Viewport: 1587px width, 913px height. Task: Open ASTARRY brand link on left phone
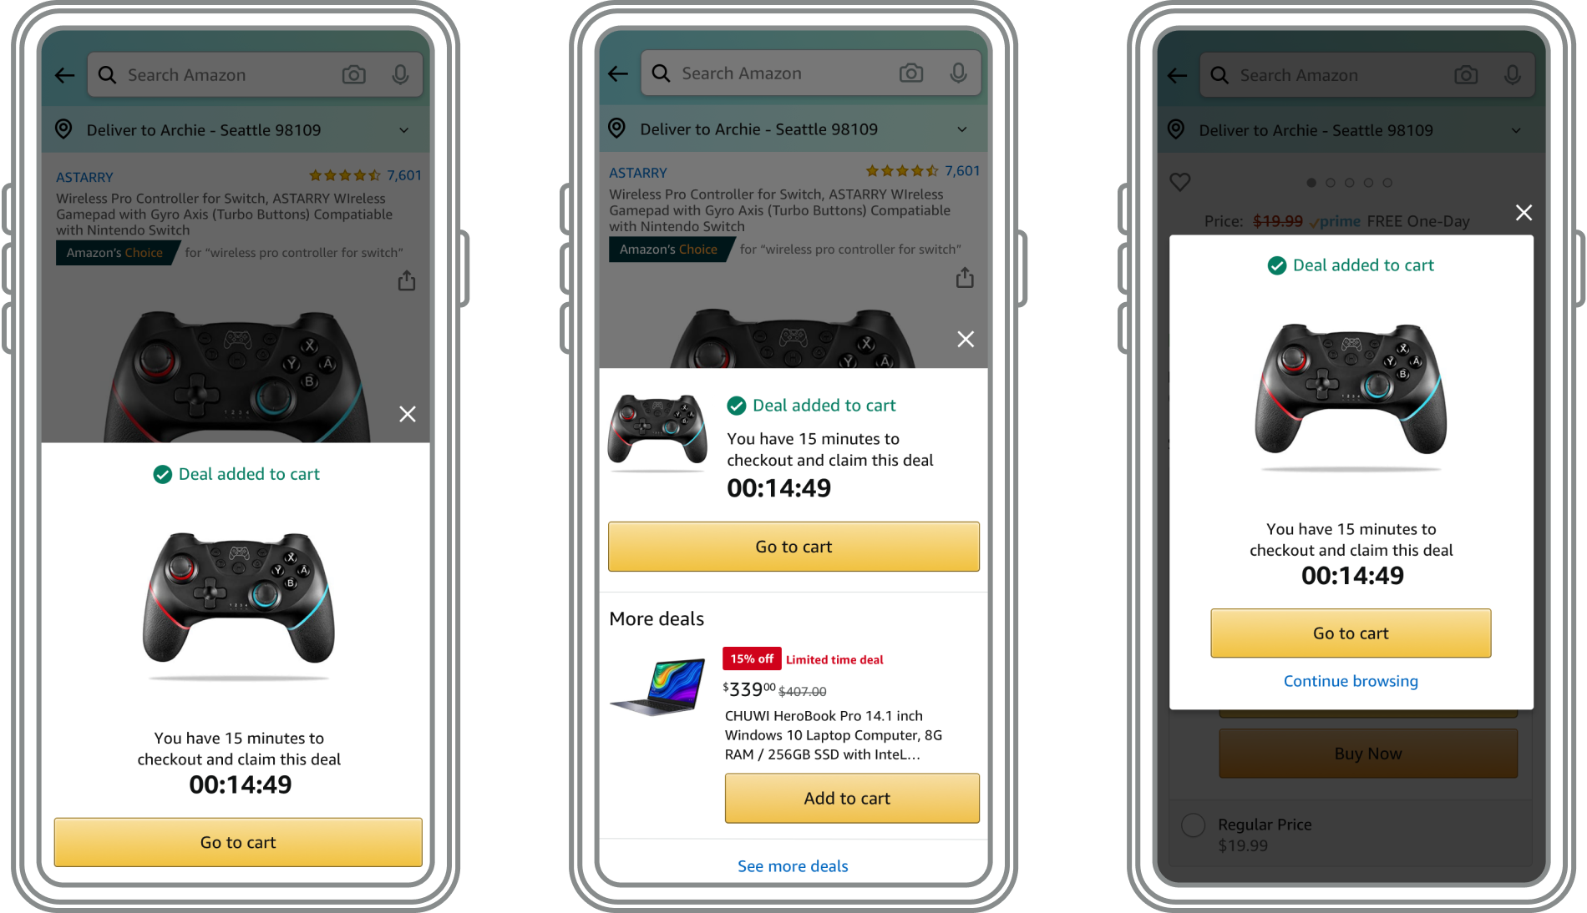[84, 177]
